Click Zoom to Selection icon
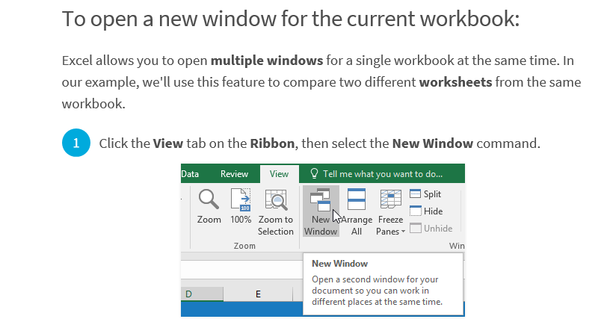Viewport: 613px width, 319px height. pos(276,200)
